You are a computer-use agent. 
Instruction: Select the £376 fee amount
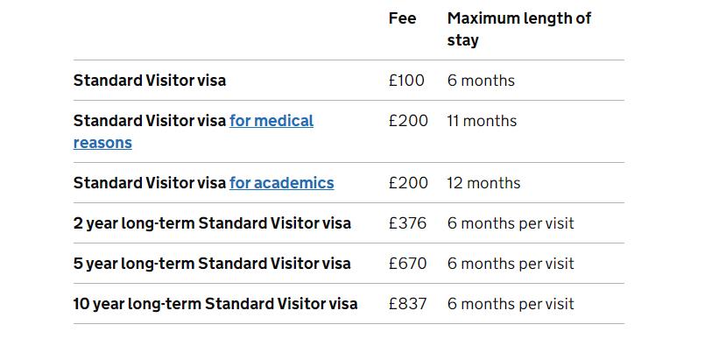click(407, 223)
